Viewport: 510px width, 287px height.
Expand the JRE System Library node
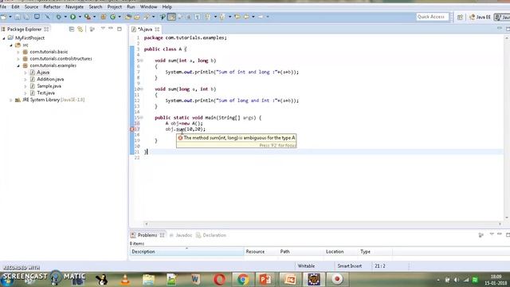pyautogui.click(x=11, y=100)
